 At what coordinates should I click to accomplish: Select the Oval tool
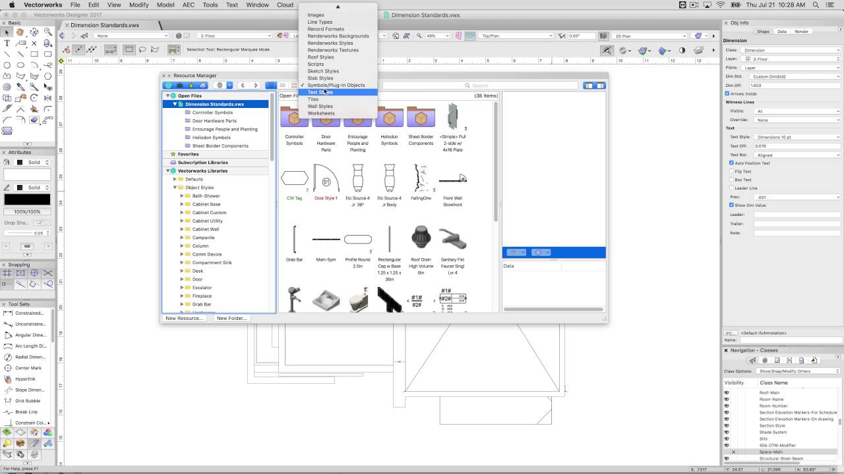click(20, 65)
